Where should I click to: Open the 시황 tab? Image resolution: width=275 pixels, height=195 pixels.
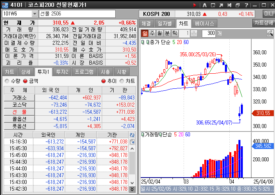[x=122, y=72]
